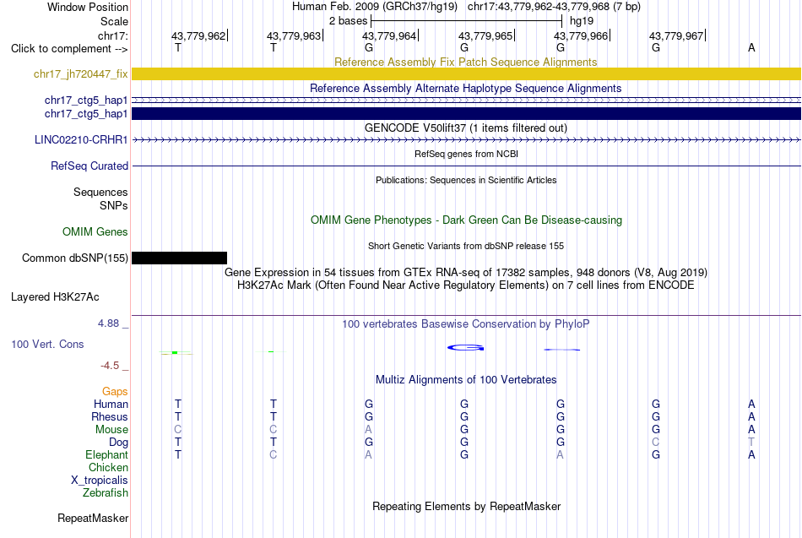Select the Elephant species row label
Viewport: 802px width, 538px height.
click(x=106, y=455)
